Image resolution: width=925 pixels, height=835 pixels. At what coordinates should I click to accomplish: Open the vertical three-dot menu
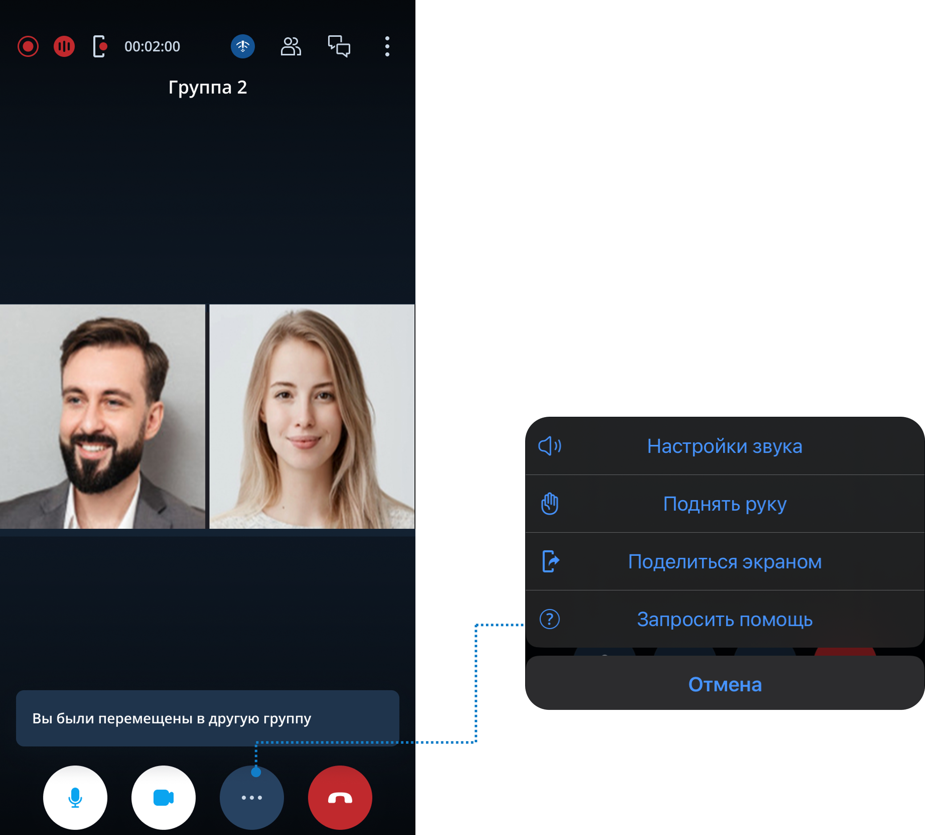tap(387, 46)
